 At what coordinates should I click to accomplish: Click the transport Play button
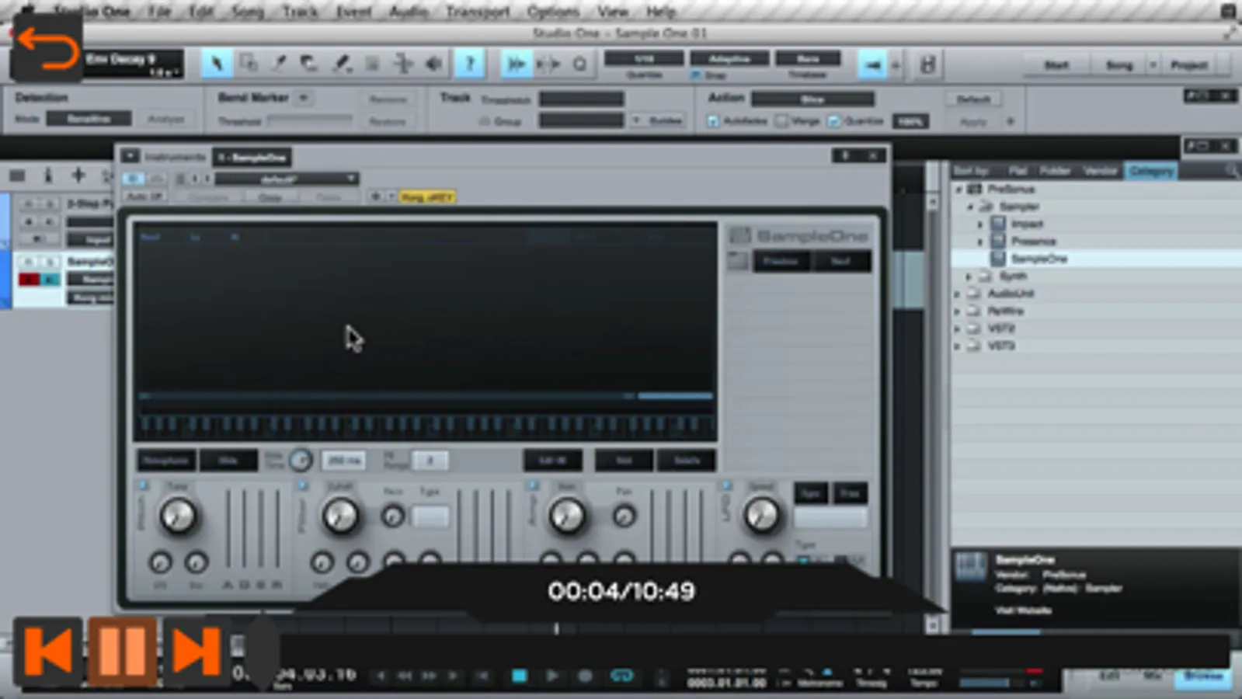pos(552,676)
